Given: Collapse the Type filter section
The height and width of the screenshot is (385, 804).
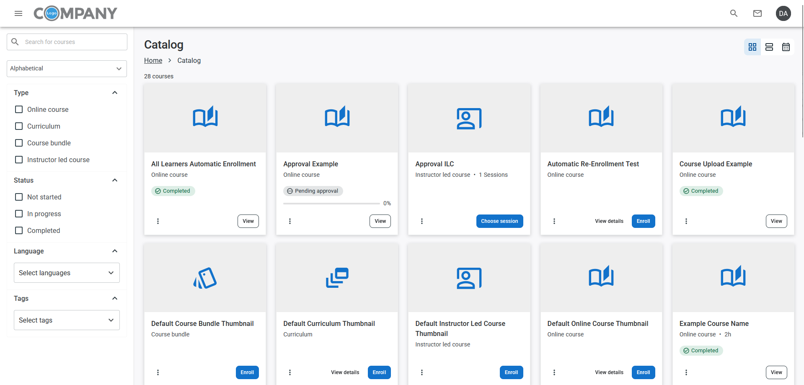Looking at the screenshot, I should [x=115, y=93].
